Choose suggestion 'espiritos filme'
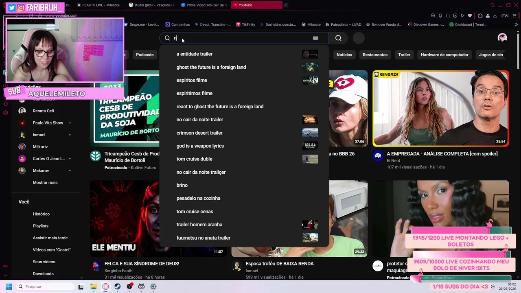The width and height of the screenshot is (521, 293). [244, 80]
